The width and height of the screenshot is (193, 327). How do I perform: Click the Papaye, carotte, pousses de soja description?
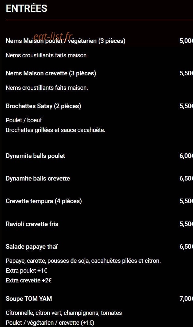83,261
